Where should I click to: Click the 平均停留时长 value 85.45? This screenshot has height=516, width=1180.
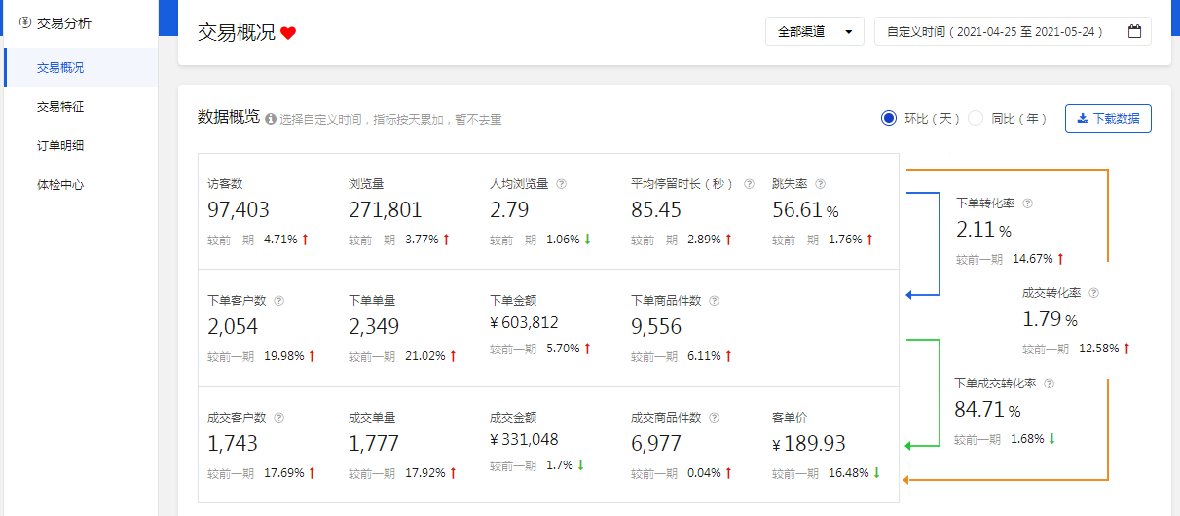(x=656, y=209)
